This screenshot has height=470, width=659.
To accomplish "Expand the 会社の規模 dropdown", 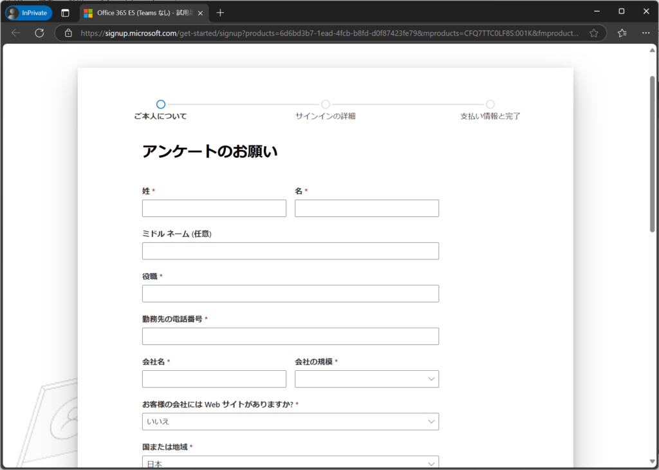I will tap(367, 379).
